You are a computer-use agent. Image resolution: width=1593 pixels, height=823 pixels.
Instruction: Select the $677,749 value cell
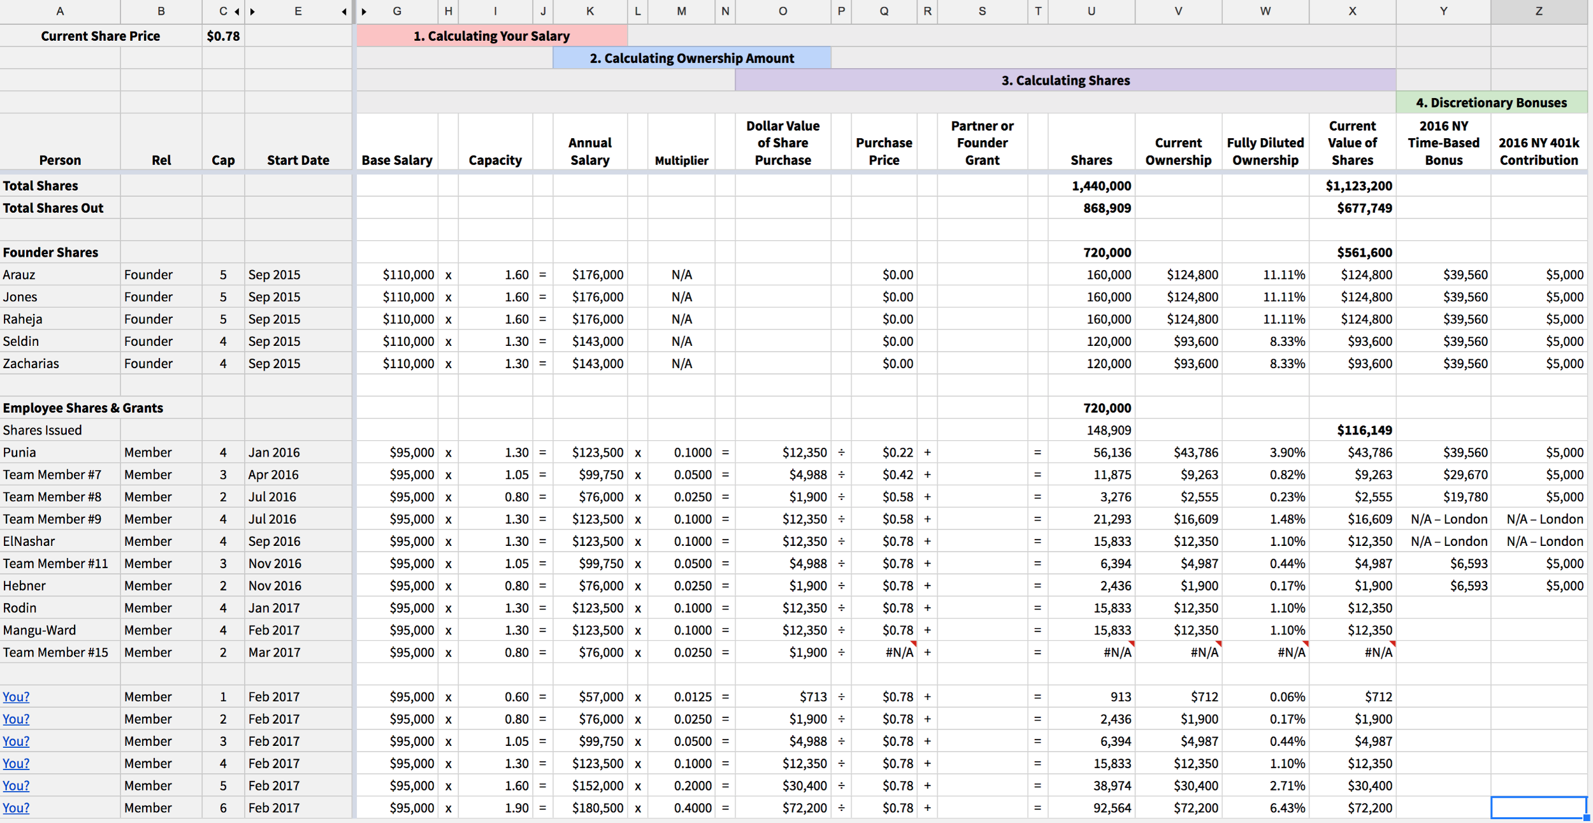point(1352,208)
